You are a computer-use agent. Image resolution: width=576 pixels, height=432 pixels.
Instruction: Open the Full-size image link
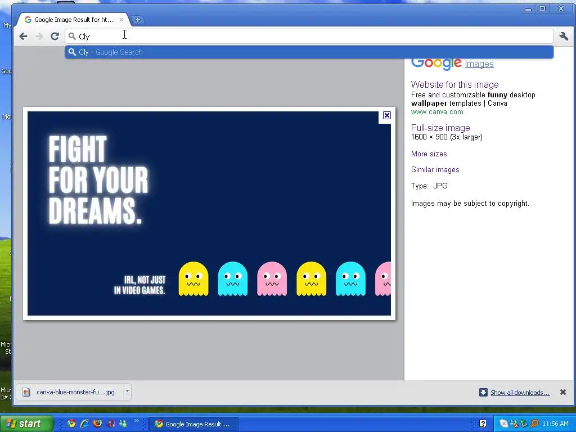click(x=440, y=128)
